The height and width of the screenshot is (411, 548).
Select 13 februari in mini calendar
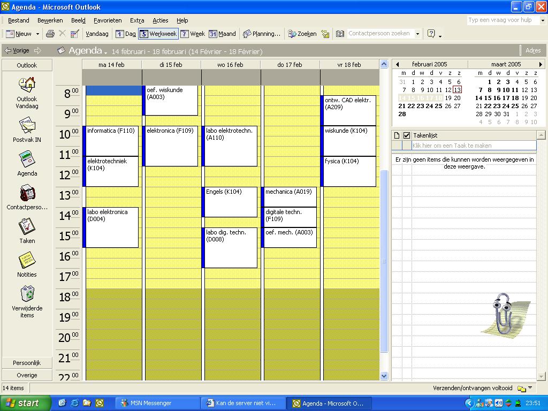click(x=458, y=90)
